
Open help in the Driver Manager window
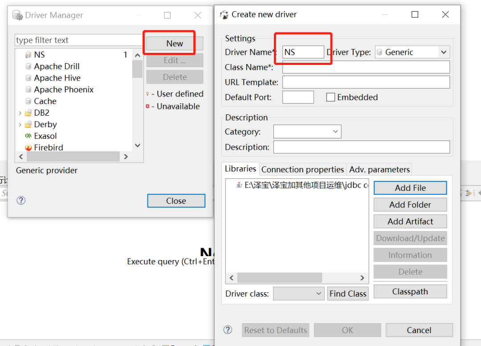click(x=21, y=201)
